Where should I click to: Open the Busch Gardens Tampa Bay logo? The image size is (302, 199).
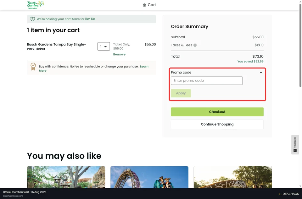coord(36,5)
